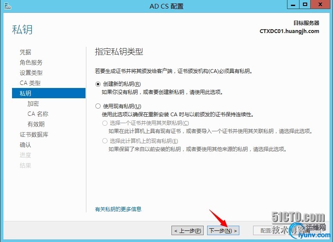Open the 有效期 sub-step in sidebar

pyautogui.click(x=36, y=124)
